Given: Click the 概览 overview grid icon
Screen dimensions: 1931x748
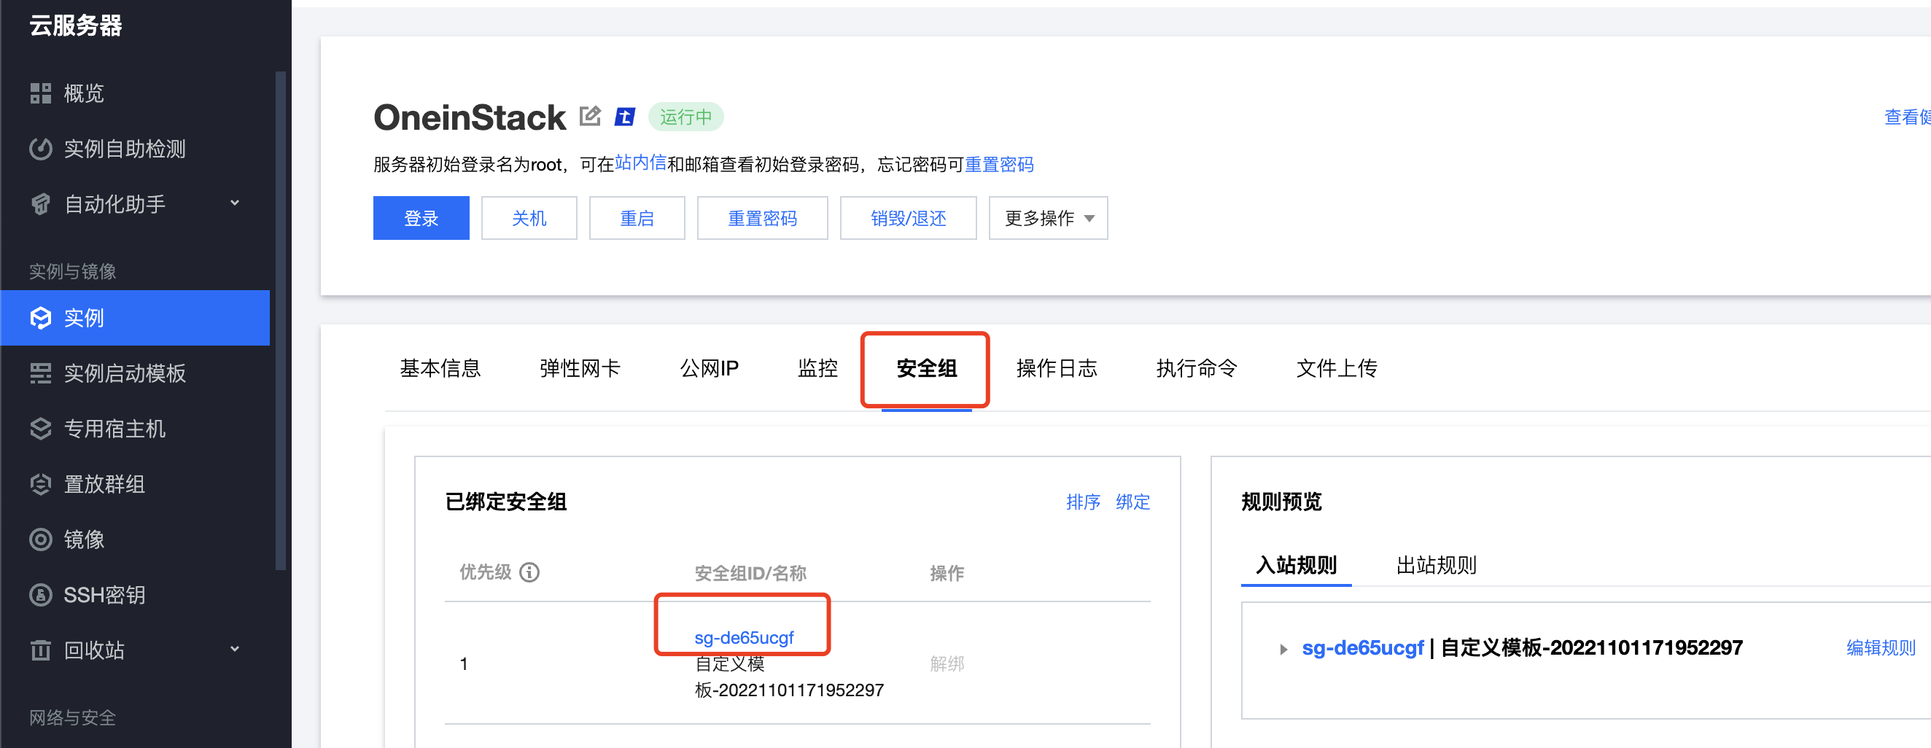Looking at the screenshot, I should tap(41, 94).
